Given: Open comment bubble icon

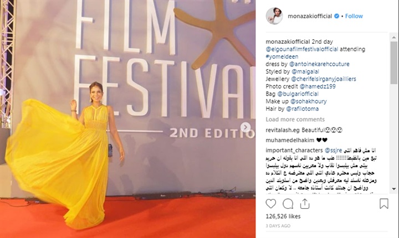Looking at the screenshot, I should tap(288, 204).
